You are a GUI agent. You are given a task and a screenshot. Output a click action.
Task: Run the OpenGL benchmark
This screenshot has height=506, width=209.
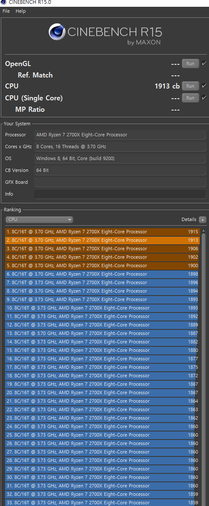click(190, 64)
